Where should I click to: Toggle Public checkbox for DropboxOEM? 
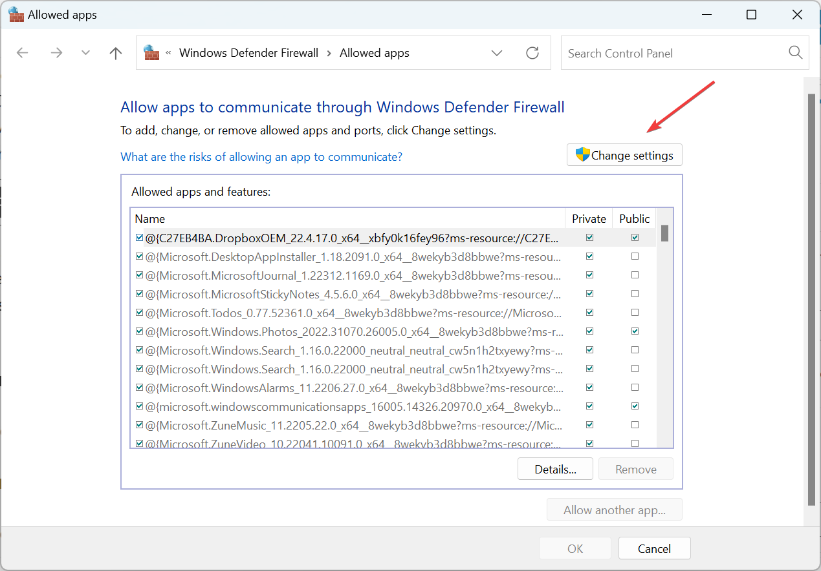[635, 238]
